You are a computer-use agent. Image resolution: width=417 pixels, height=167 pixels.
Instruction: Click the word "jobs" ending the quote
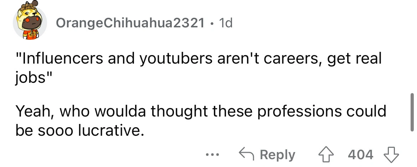32,77
